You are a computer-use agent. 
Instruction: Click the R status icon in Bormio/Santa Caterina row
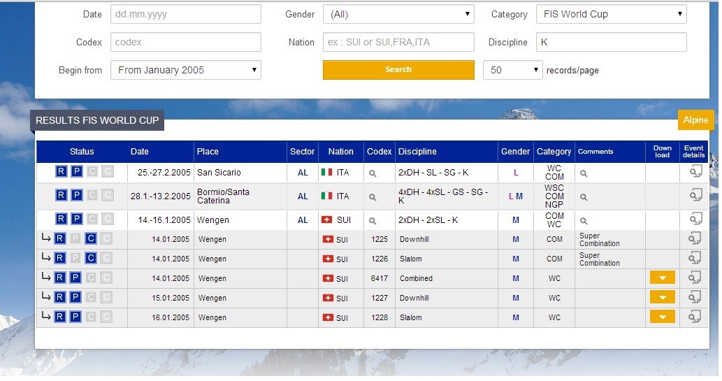tap(62, 195)
